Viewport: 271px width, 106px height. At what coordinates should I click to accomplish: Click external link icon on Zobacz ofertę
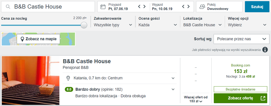click(x=263, y=98)
